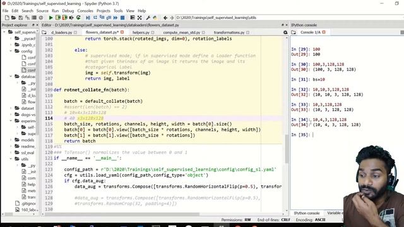Expand the models folder arrow
Screen dimensions: 404x227
pyautogui.click(x=11, y=140)
